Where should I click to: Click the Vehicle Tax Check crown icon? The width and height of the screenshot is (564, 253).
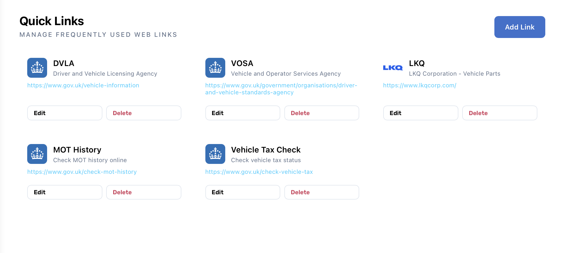(215, 154)
